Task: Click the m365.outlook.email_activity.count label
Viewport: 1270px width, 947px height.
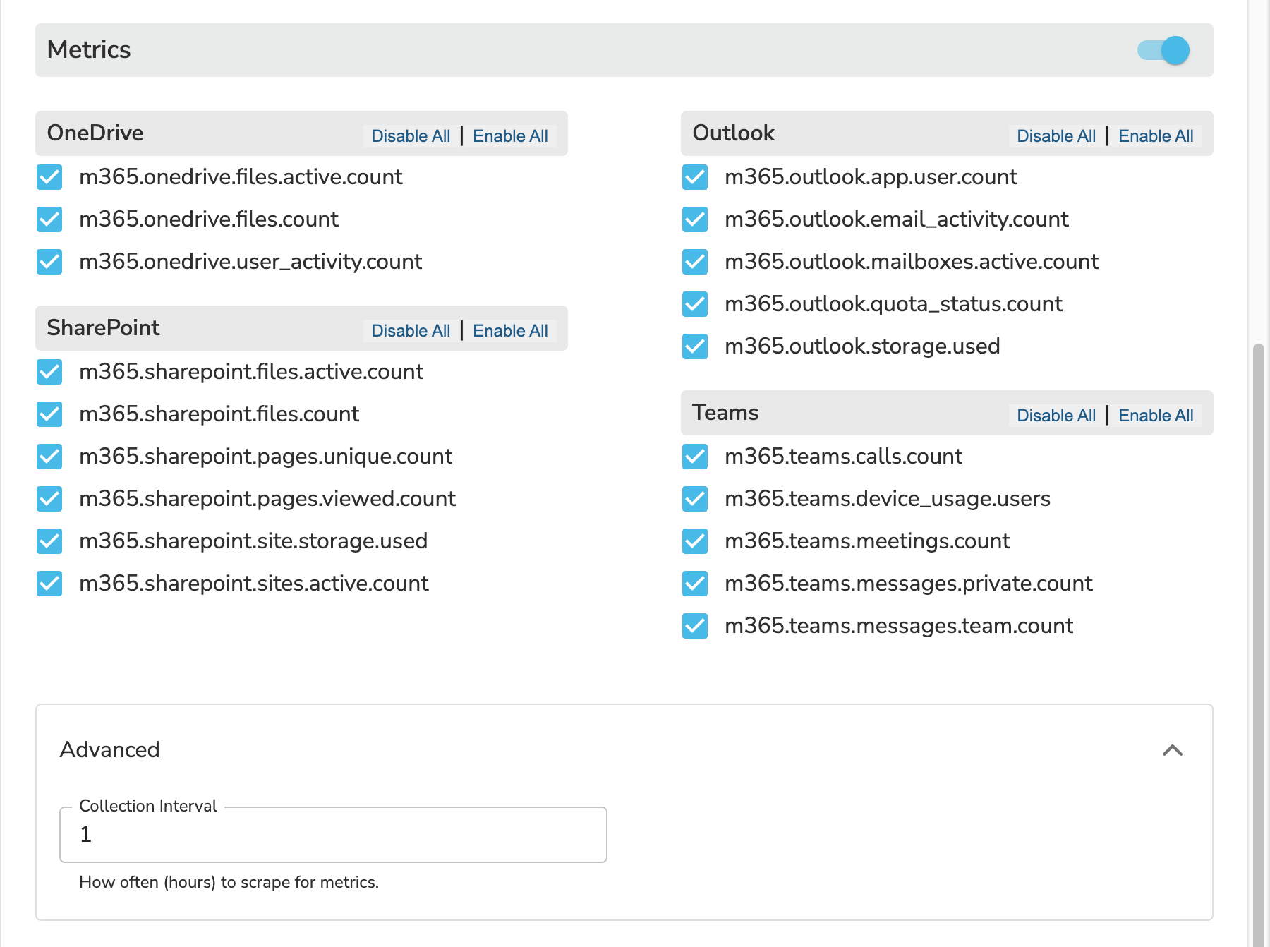Action: [x=897, y=219]
